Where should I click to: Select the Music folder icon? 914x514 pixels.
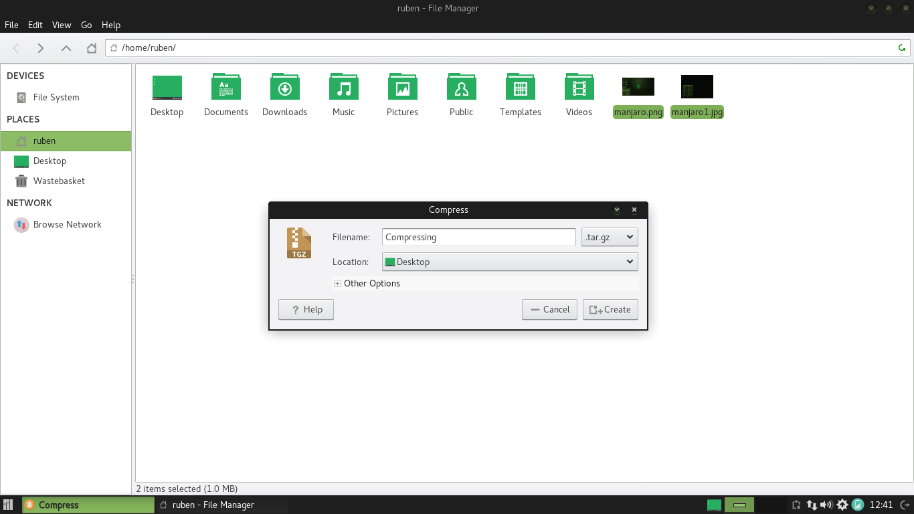(343, 87)
